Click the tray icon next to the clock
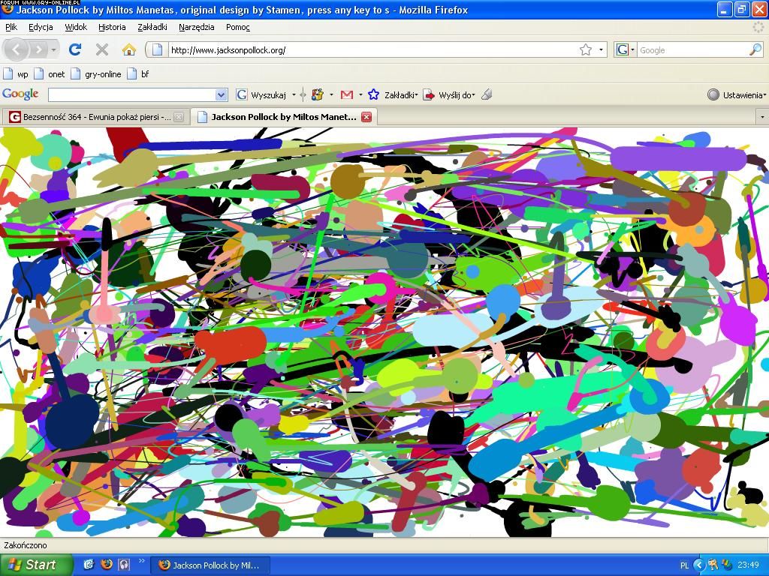769x576 pixels. pos(727,565)
